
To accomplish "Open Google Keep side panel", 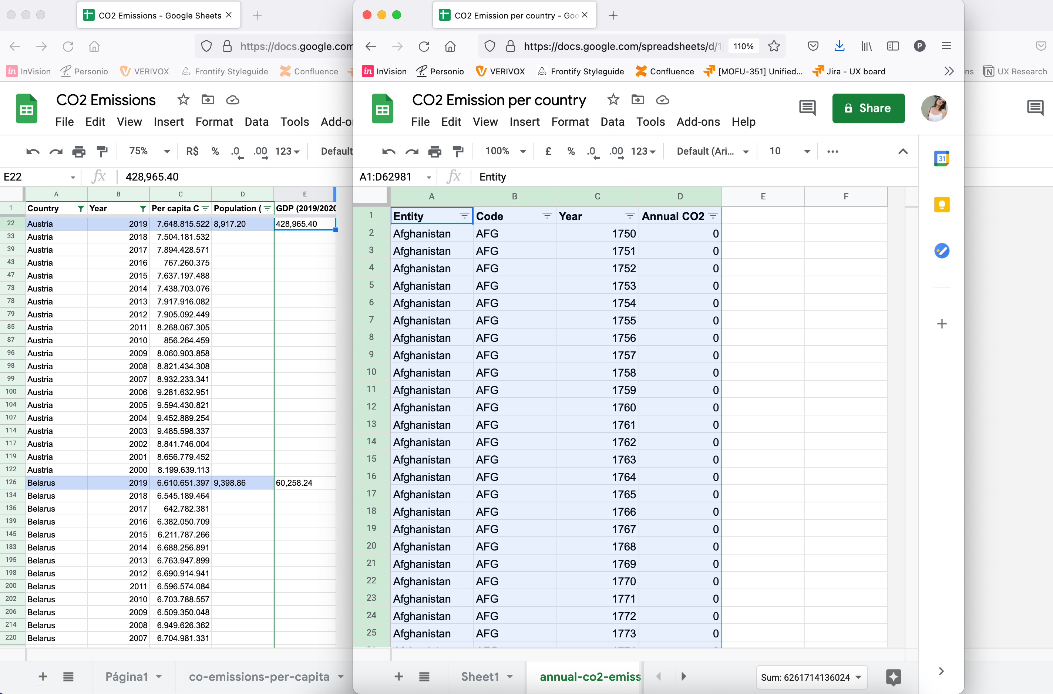I will (x=942, y=205).
